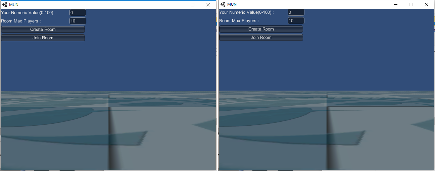435x171 pixels.
Task: Click Join Room in left MUN window
Action: 43,38
